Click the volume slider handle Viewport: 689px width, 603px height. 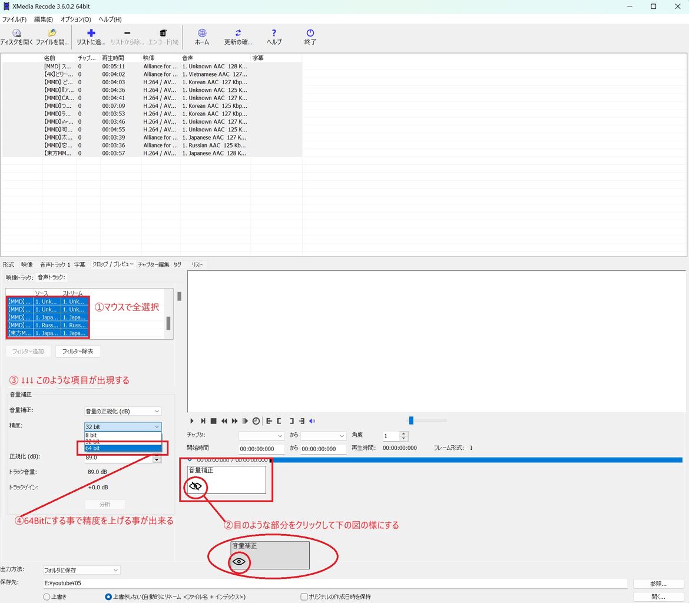(x=411, y=420)
